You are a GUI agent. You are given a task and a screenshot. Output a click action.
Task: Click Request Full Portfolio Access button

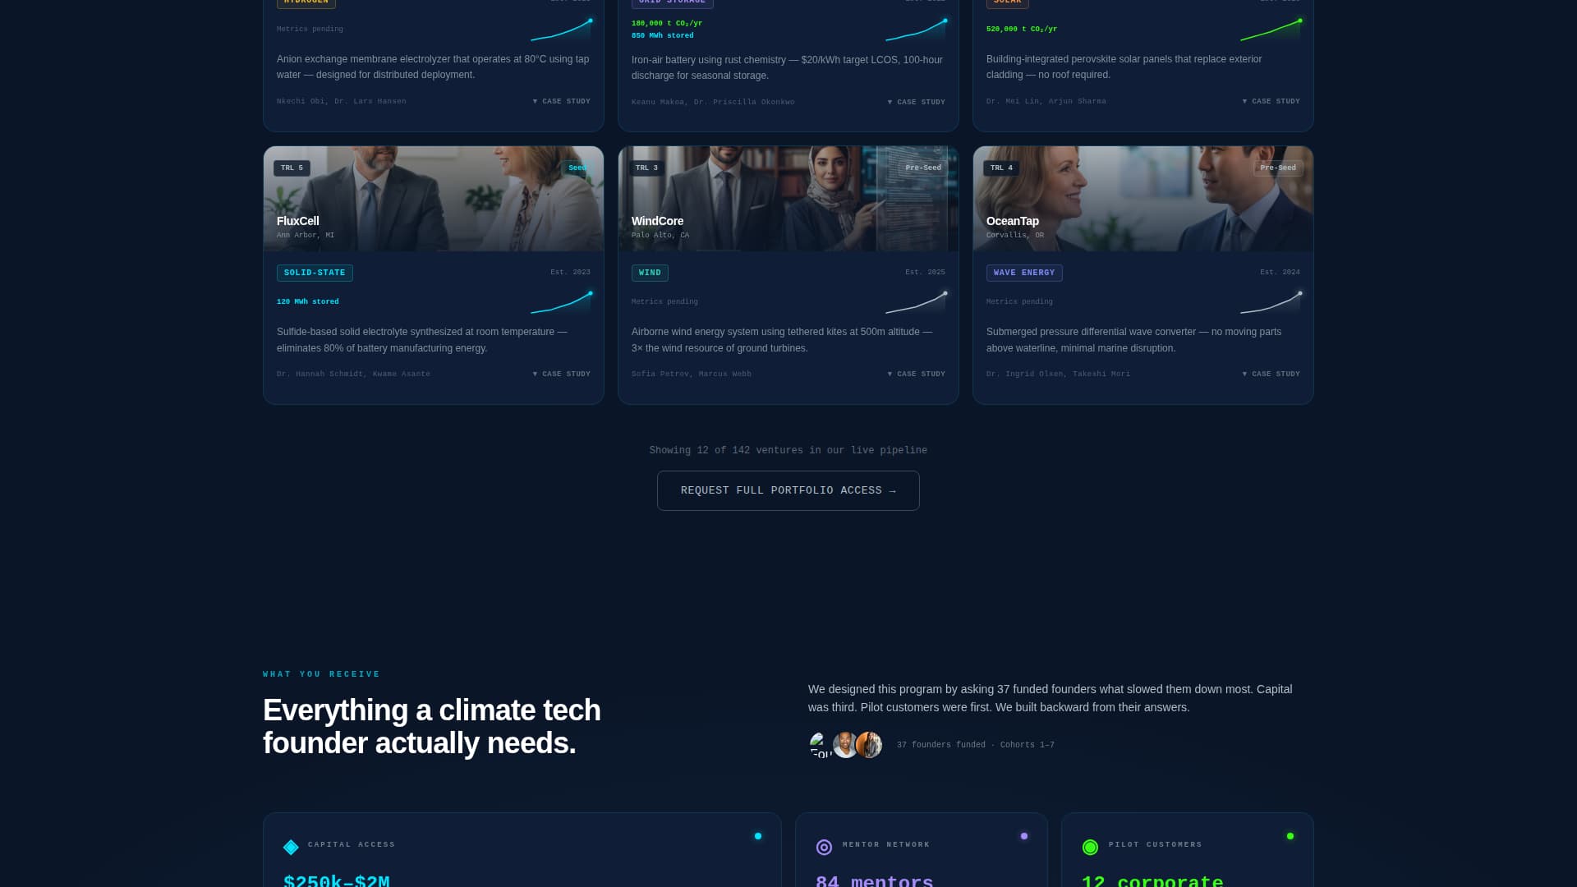pyautogui.click(x=788, y=490)
